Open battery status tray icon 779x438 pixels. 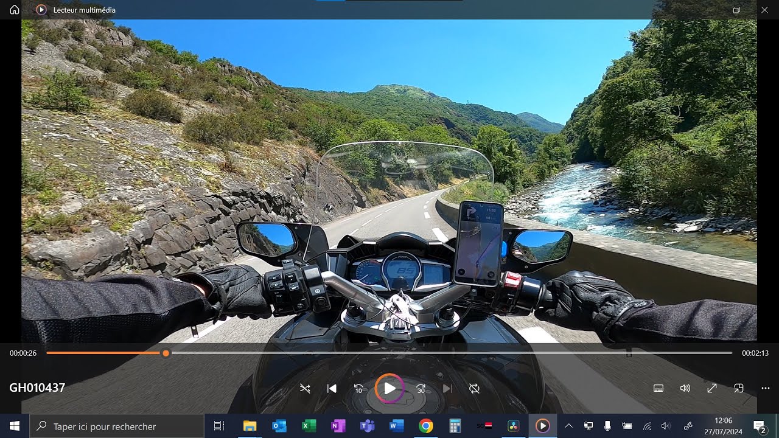627,426
